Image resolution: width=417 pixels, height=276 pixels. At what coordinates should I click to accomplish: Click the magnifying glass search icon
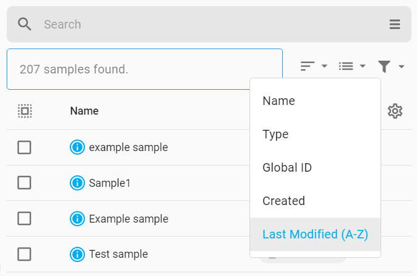(x=24, y=24)
